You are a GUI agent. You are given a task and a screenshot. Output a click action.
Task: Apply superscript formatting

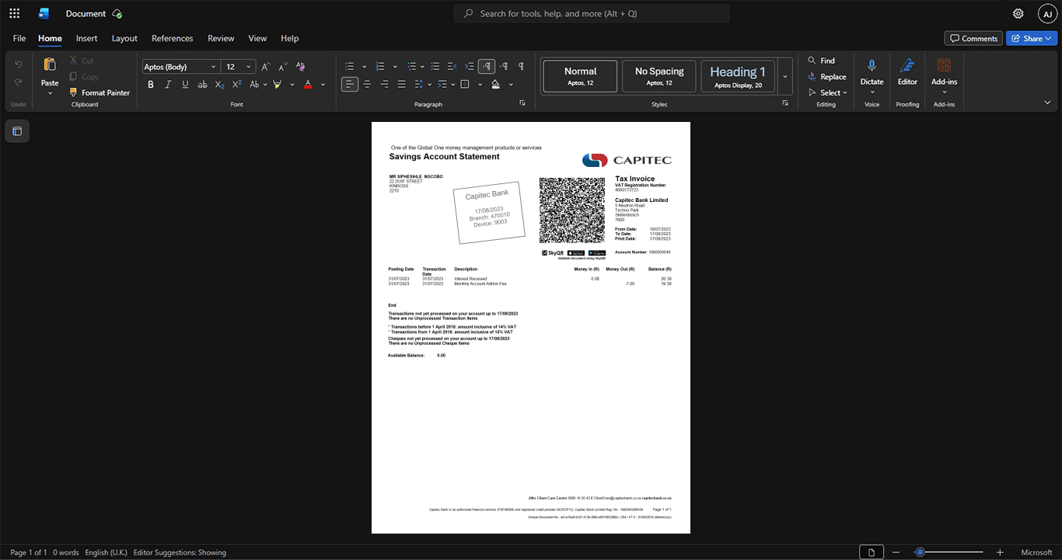coord(237,84)
